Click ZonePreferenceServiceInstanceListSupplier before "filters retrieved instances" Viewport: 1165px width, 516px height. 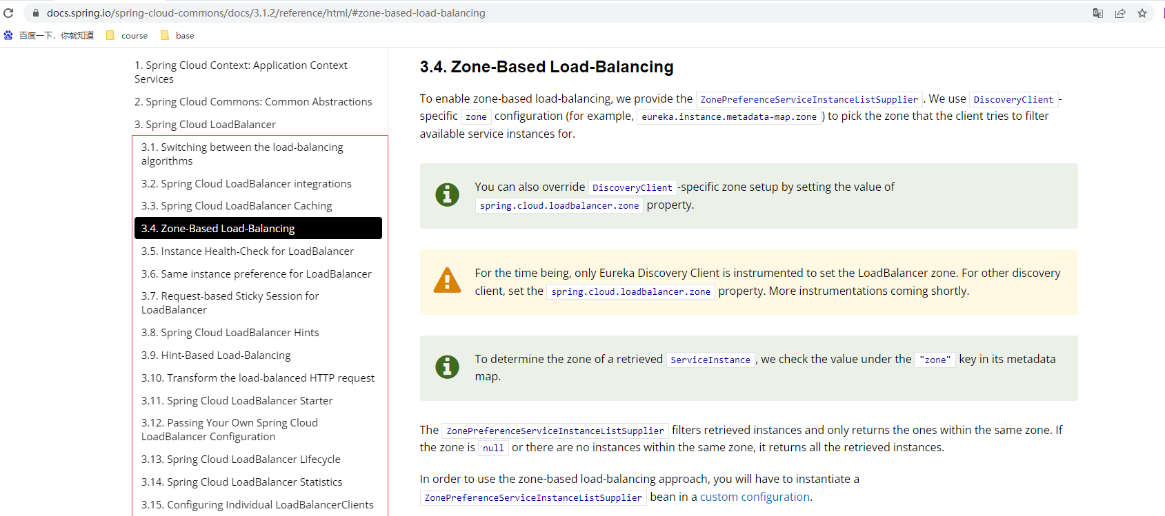pos(555,431)
